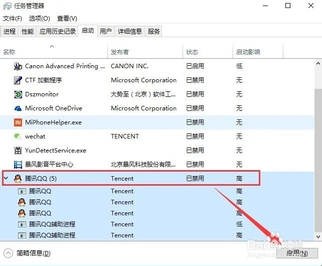Switch to the 进程 tab

[9, 31]
